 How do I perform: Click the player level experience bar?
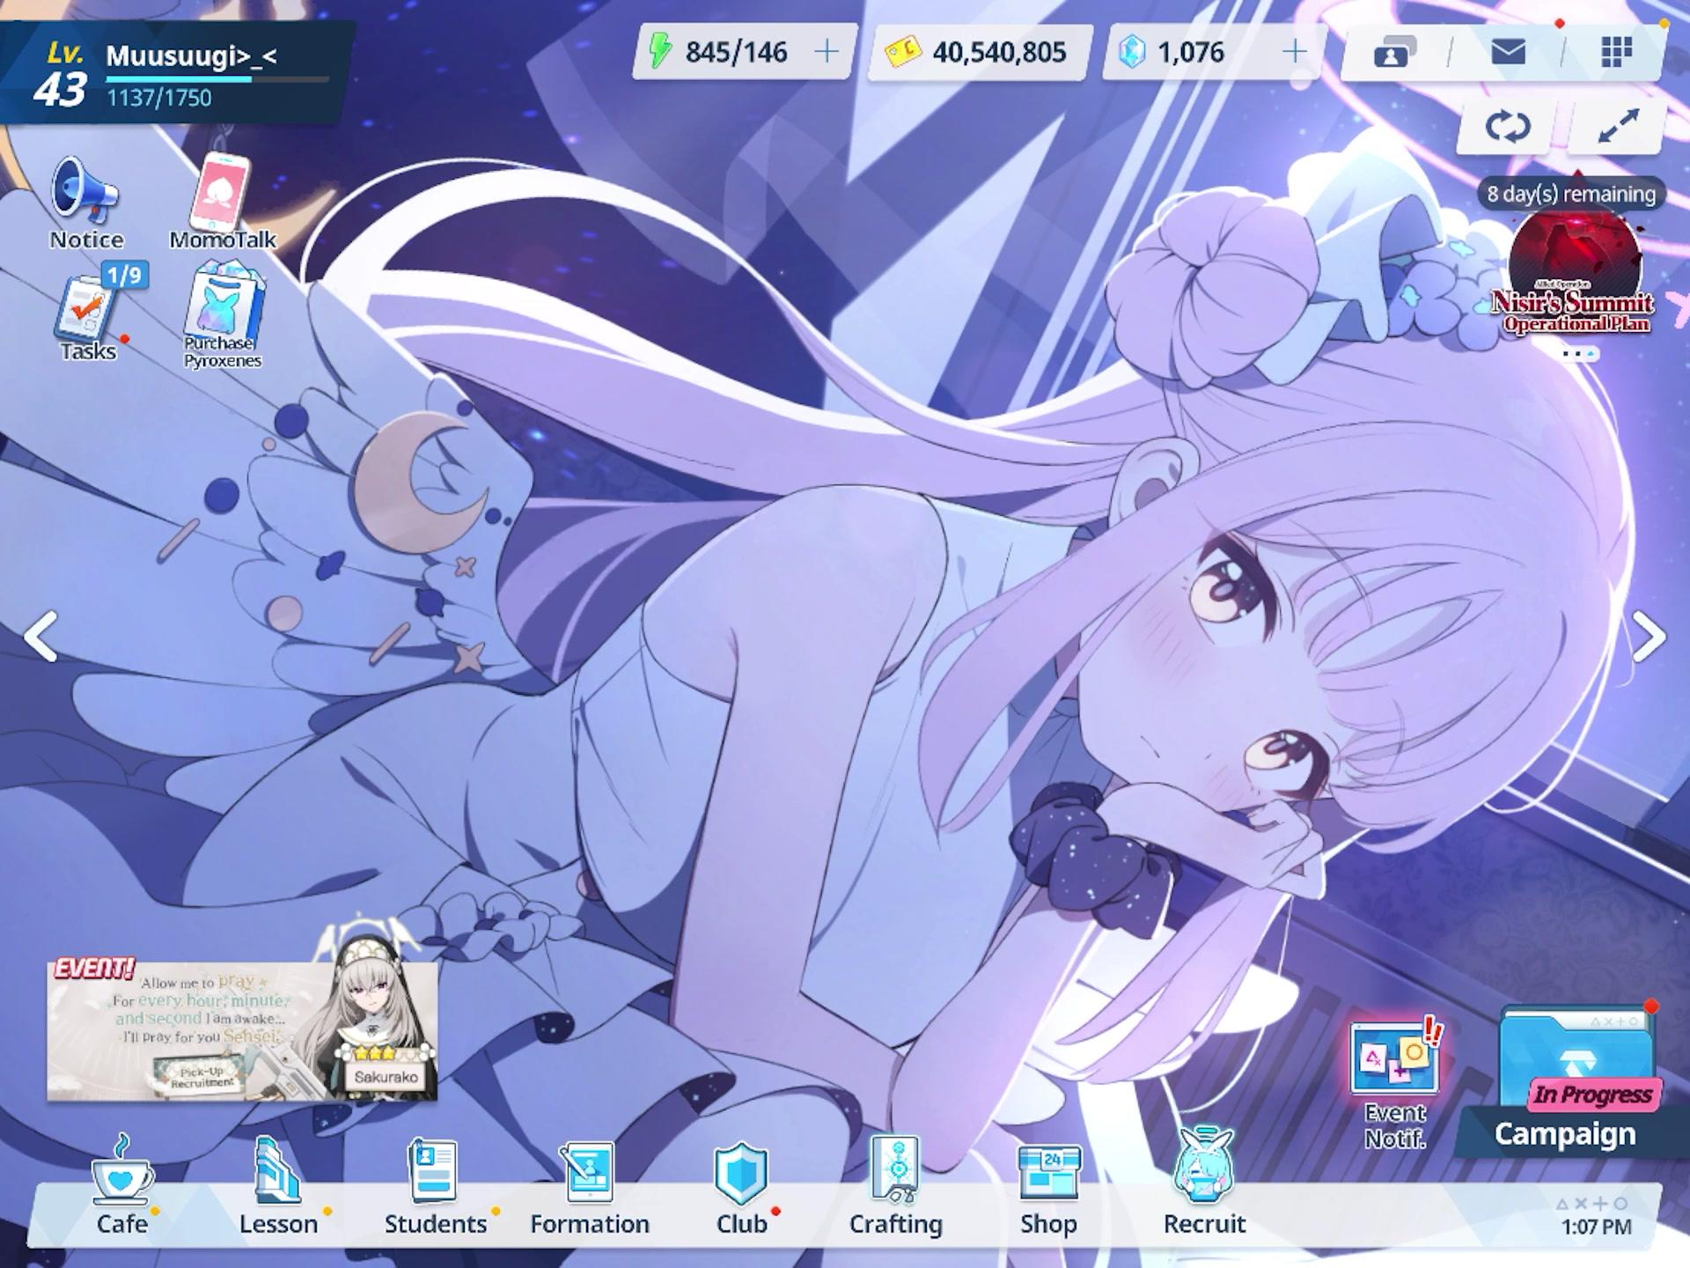coord(217,79)
